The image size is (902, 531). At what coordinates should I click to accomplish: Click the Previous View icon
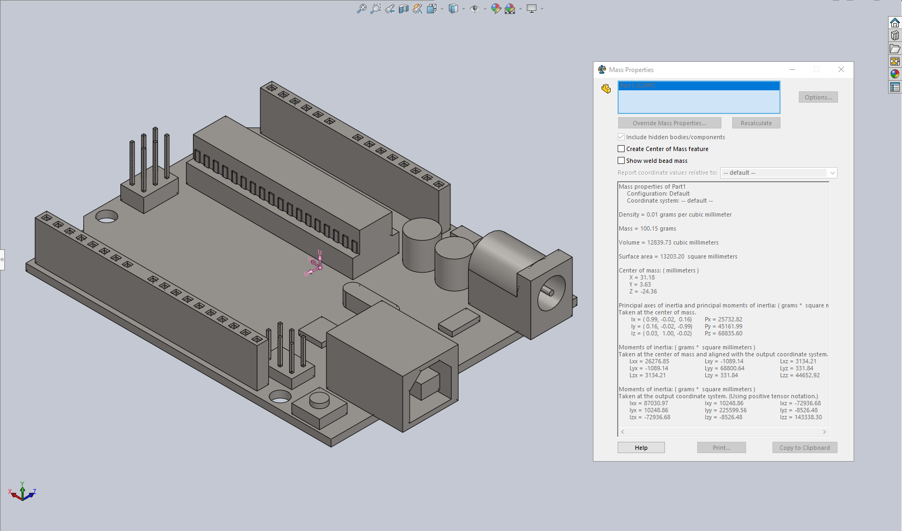[390, 9]
